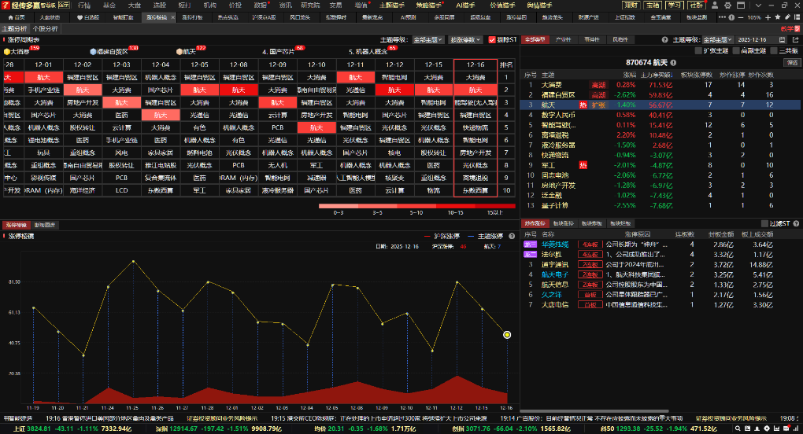Screen dimensions: 803x434
Task: Switch to the 个股分析 tab
Action: (45, 28)
